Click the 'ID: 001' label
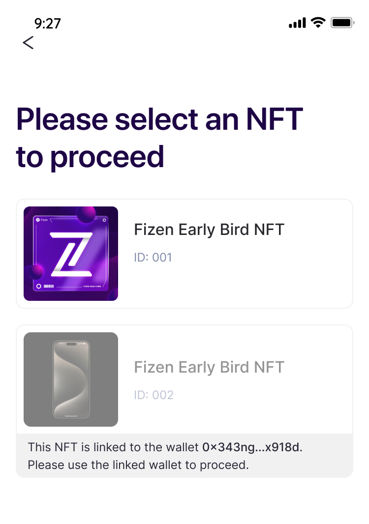Screen dimensions: 369x524 click(153, 257)
